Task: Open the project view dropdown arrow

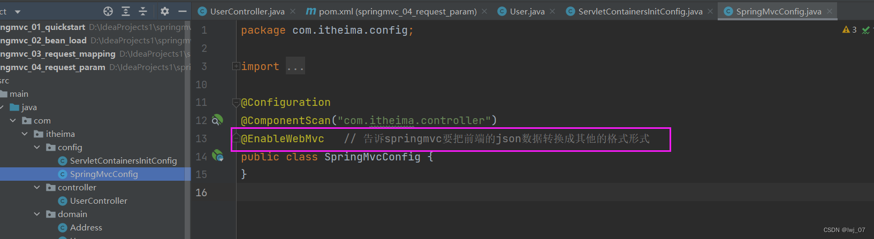Action: point(18,11)
